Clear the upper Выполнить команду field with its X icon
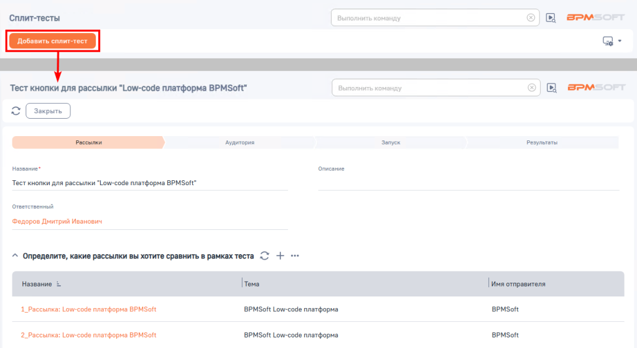This screenshot has width=637, height=348. pyautogui.click(x=531, y=18)
